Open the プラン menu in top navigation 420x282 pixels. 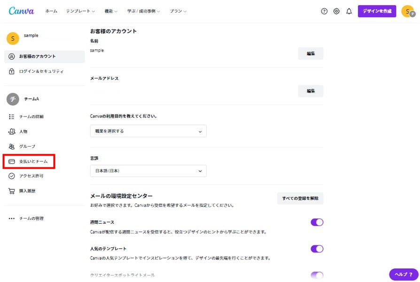[x=178, y=11]
